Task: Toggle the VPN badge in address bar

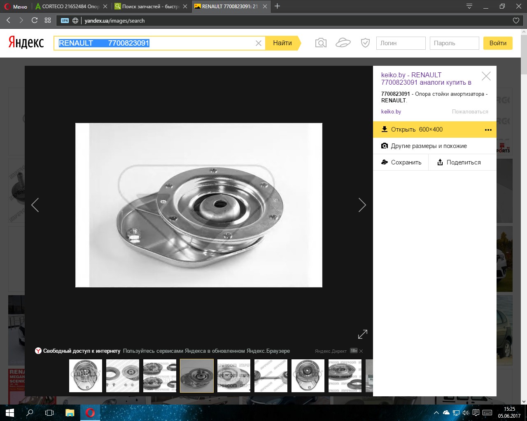Action: tap(65, 21)
